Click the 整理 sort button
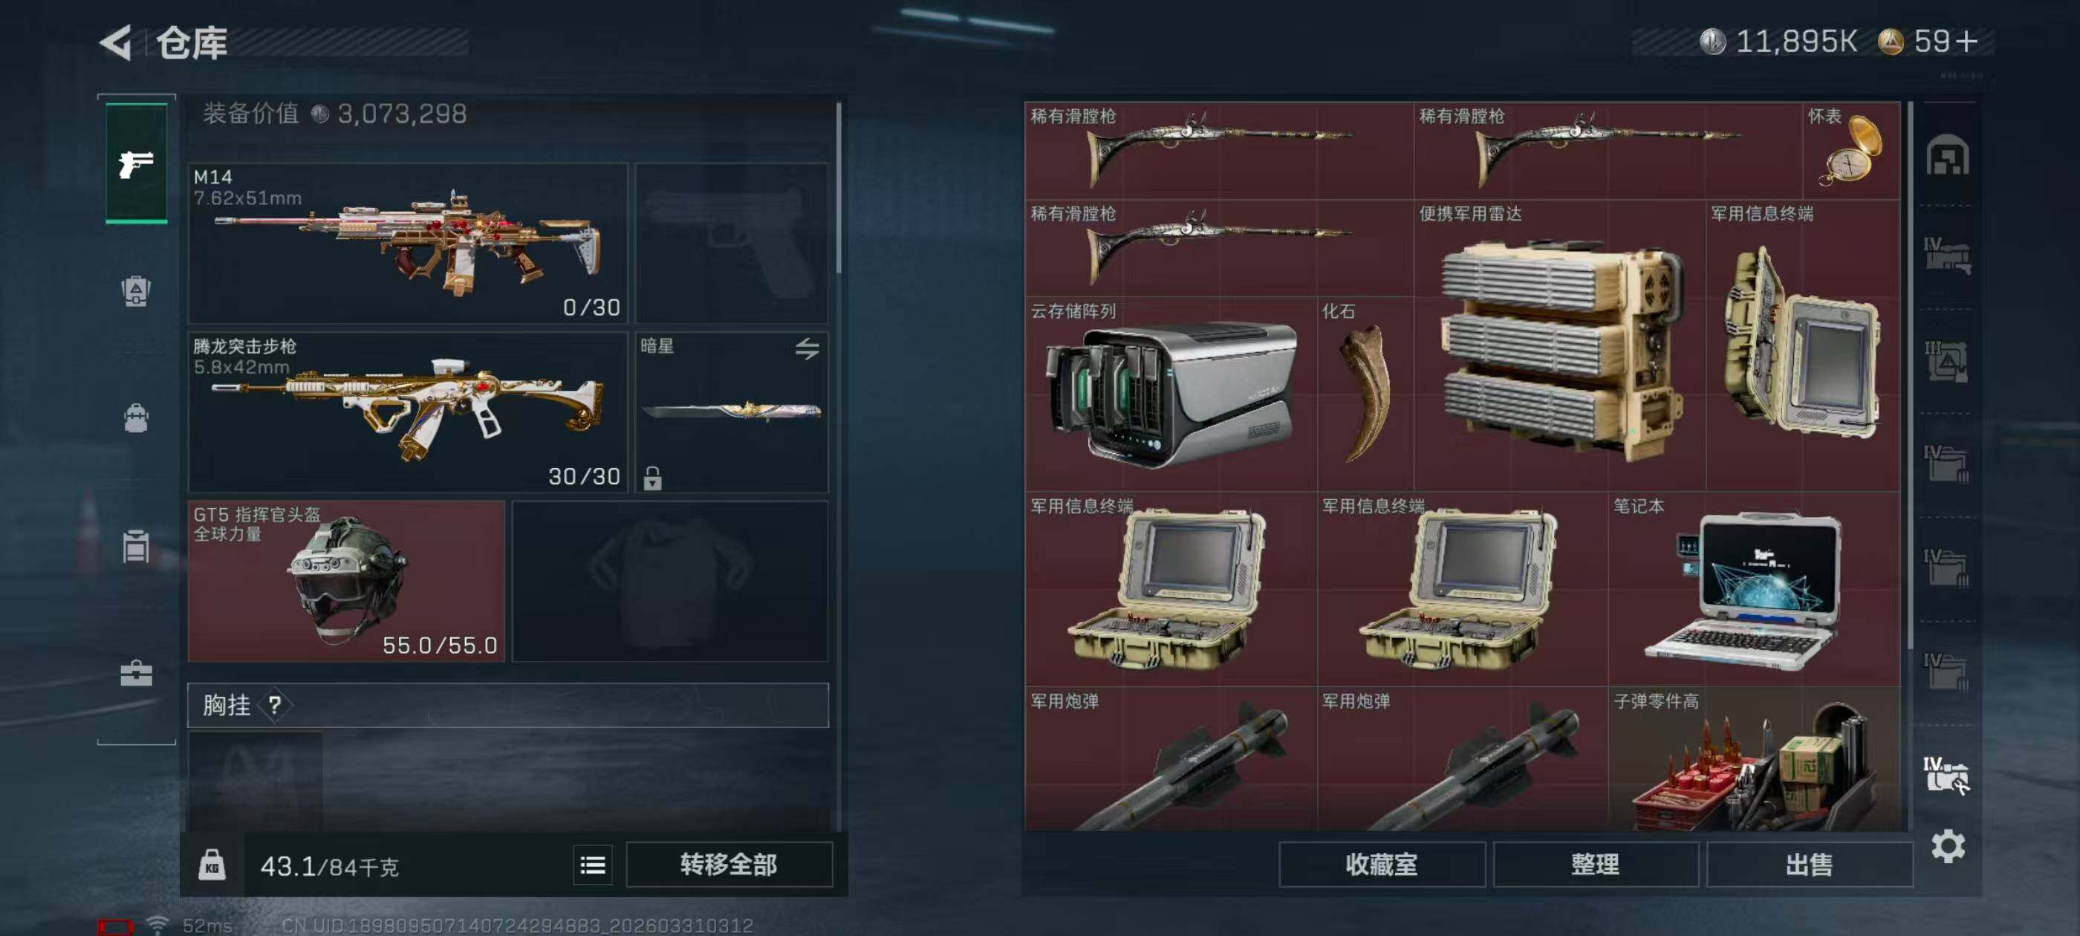Screen dimensions: 2080x936 coord(1595,865)
